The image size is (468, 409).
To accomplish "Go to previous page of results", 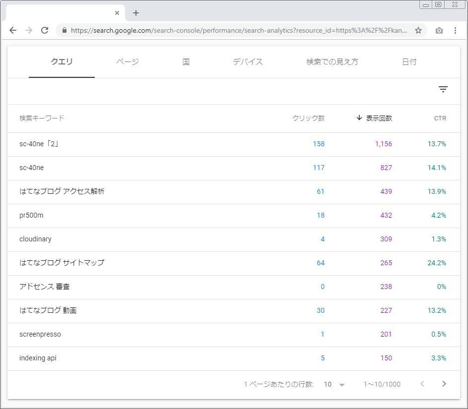I will click(x=422, y=384).
